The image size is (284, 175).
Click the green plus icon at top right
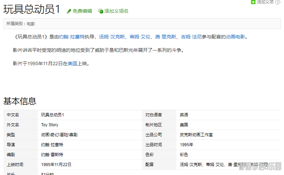pyautogui.click(x=253, y=2)
